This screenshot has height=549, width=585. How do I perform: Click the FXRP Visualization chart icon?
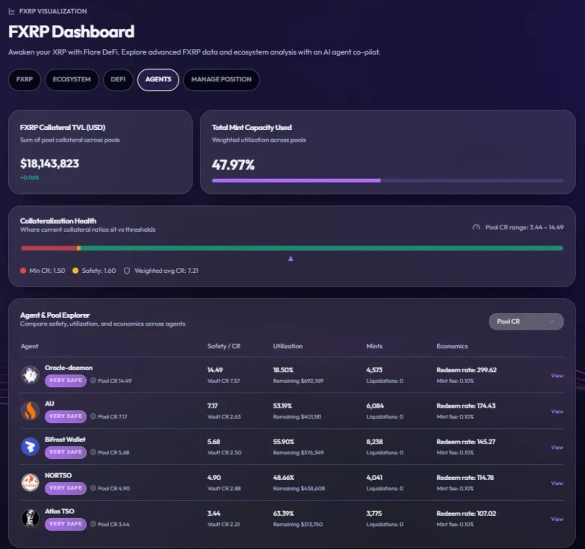12,11
